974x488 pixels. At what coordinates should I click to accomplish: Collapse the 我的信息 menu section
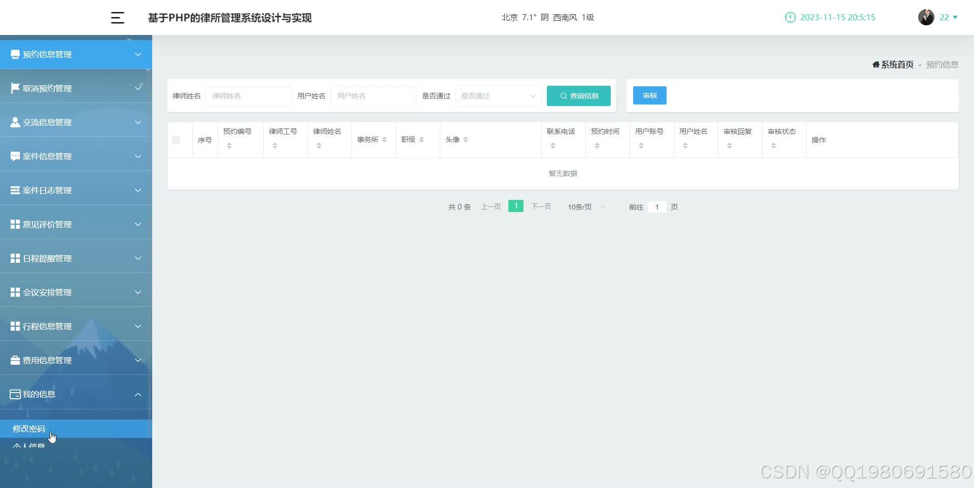click(137, 394)
